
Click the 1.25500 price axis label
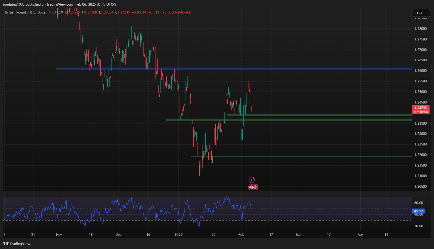(x=420, y=81)
